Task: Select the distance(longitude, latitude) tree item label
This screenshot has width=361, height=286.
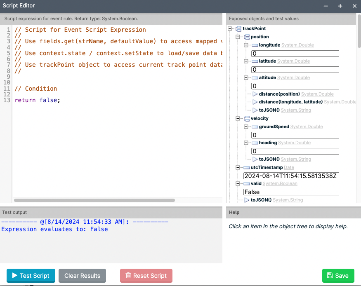Action: pos(291,102)
